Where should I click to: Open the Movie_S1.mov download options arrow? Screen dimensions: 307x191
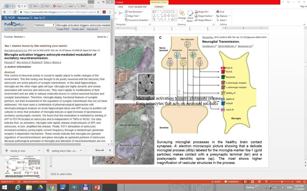pos(39,150)
